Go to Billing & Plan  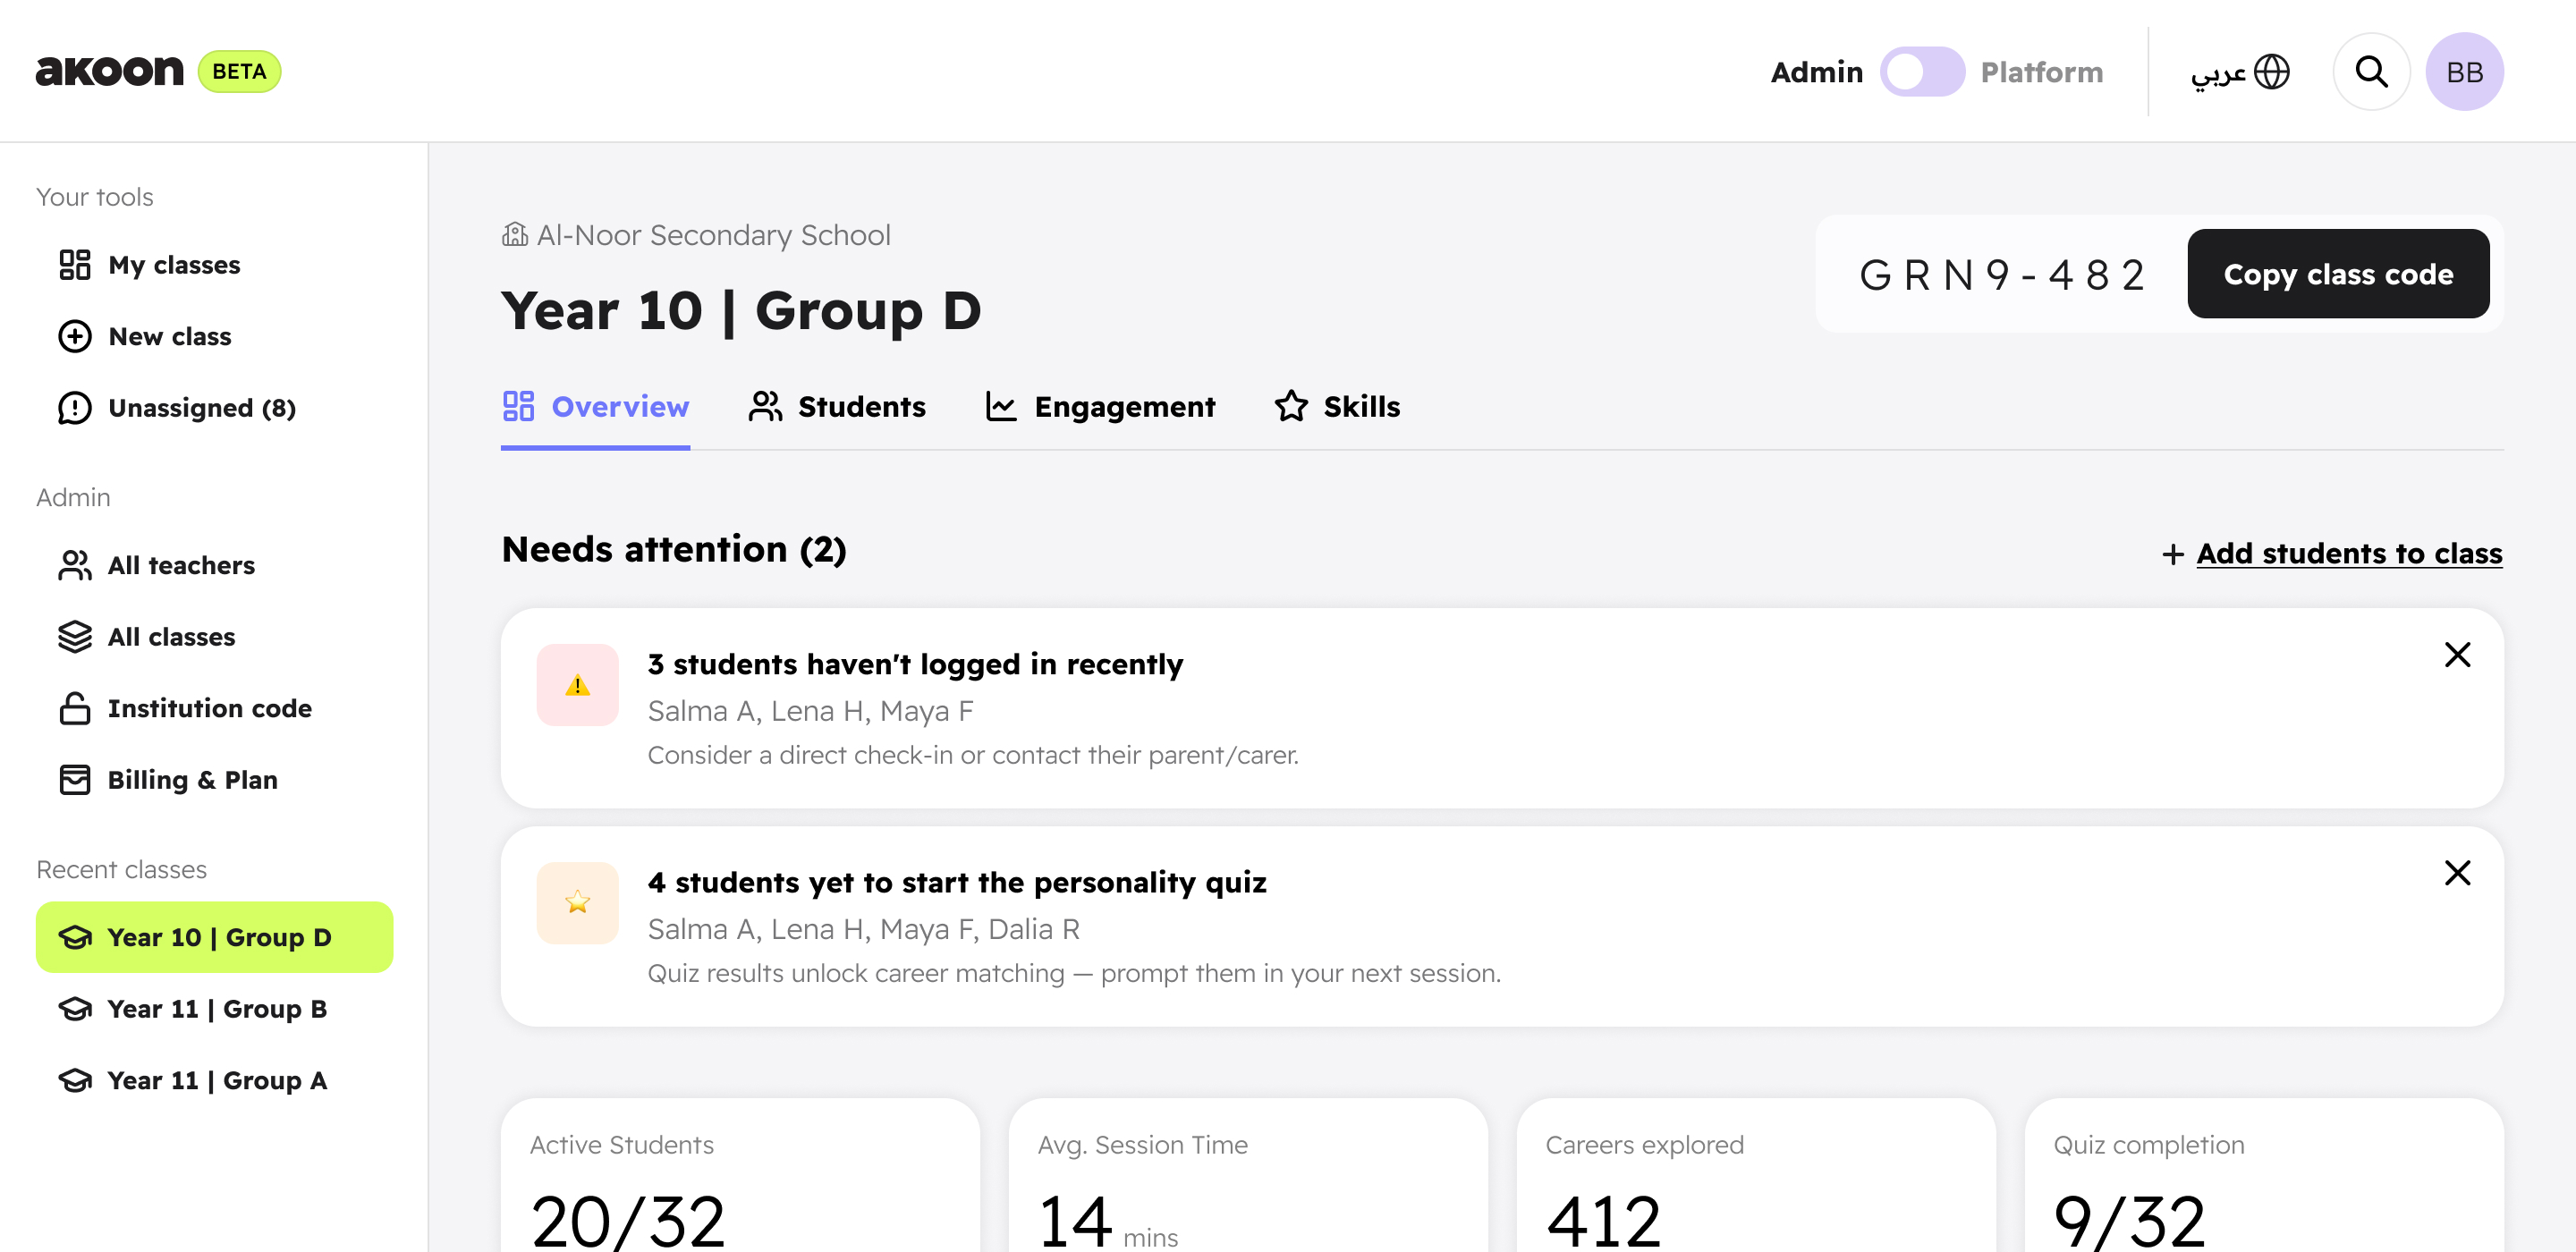pos(168,780)
